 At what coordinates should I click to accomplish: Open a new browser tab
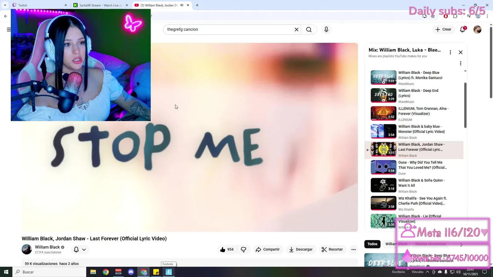click(x=197, y=5)
